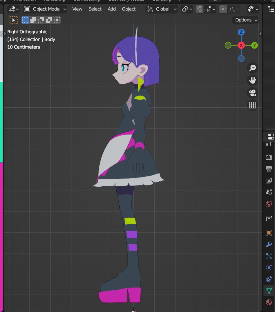
Task: Click the hand pan view button
Action: coord(253,80)
